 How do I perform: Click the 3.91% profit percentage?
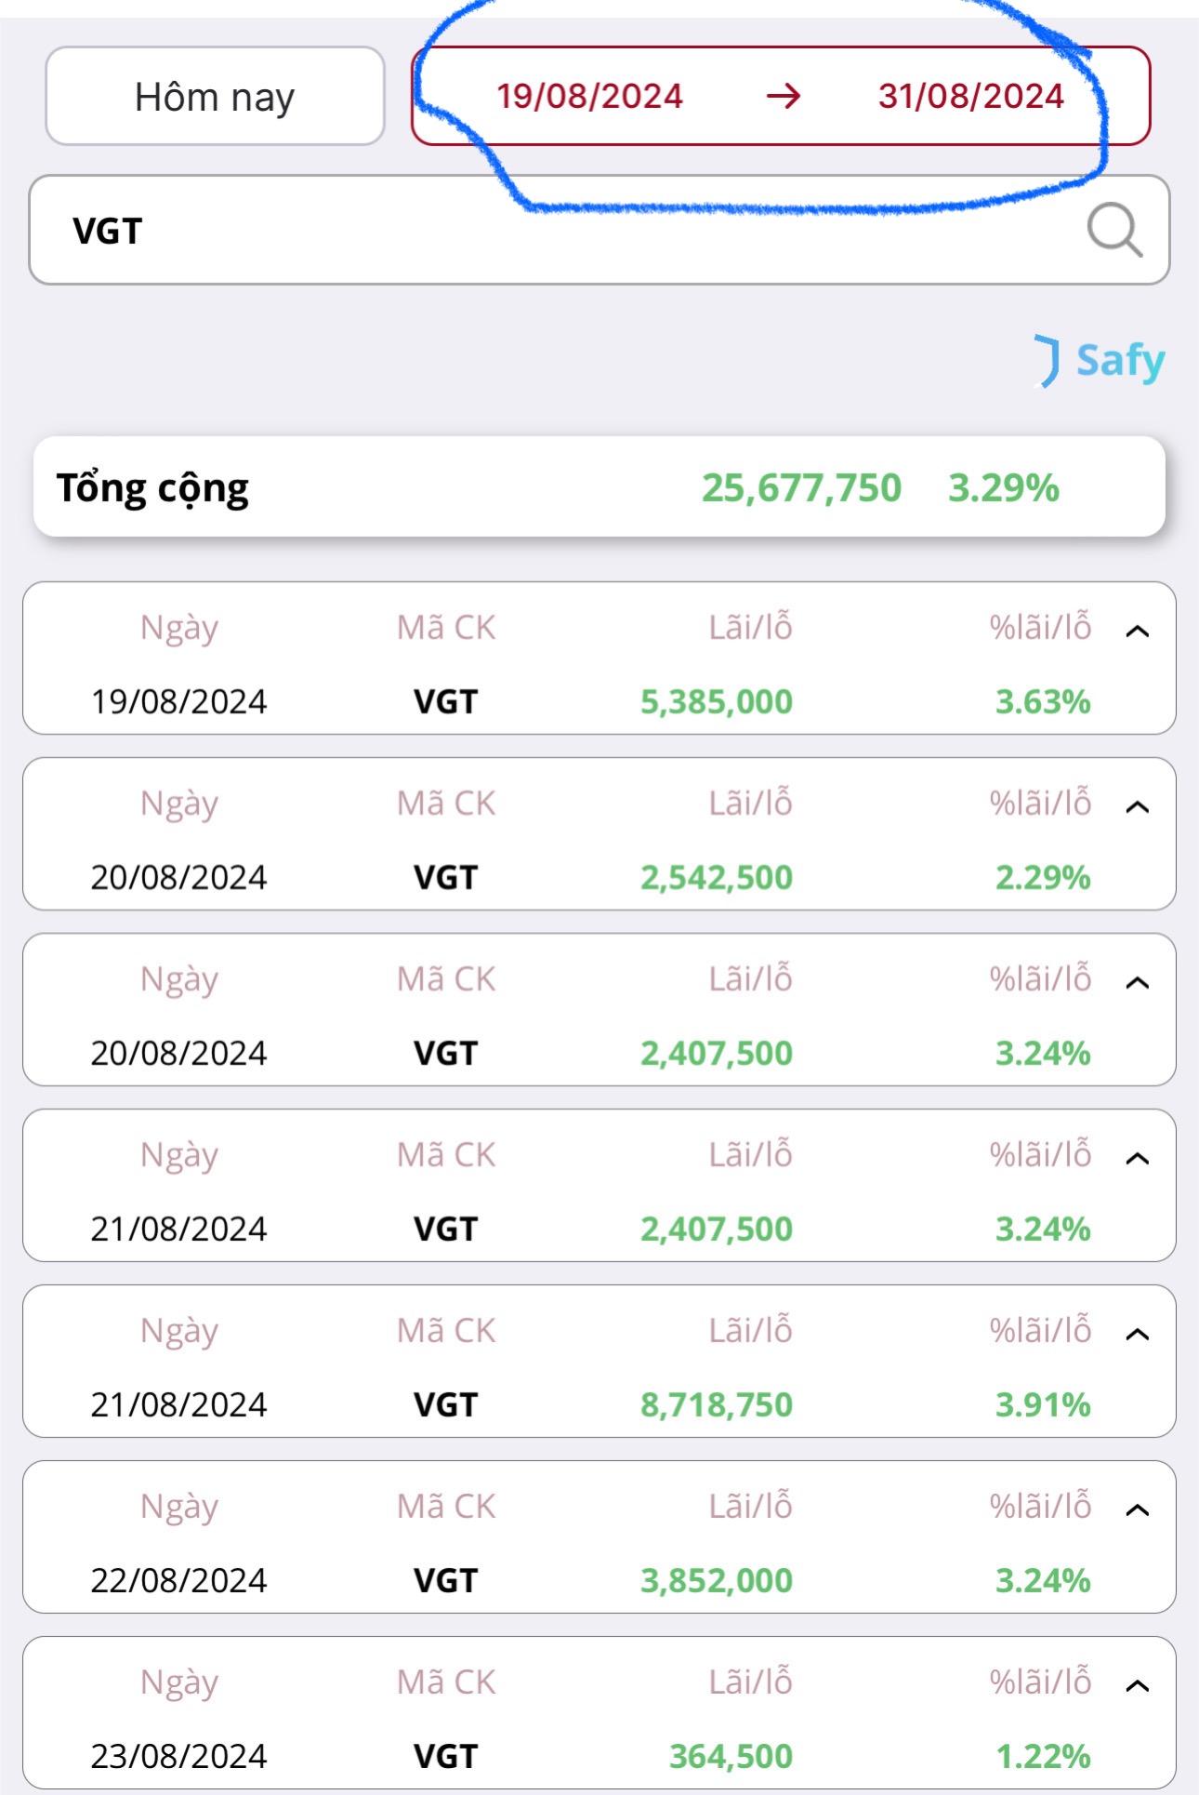click(1042, 1404)
